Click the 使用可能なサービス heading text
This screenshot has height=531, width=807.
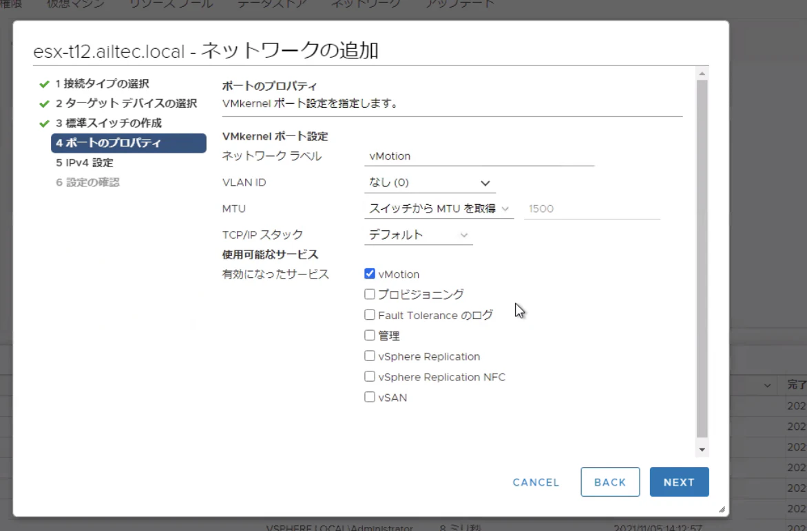270,254
